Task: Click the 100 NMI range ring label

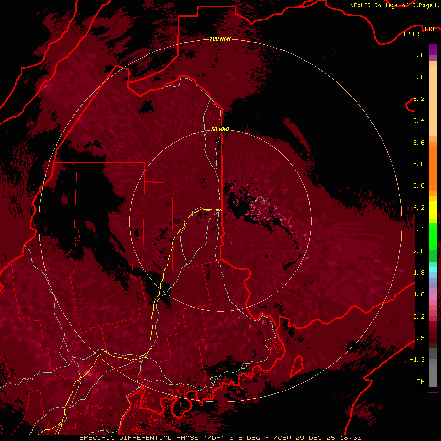Action: coord(220,39)
